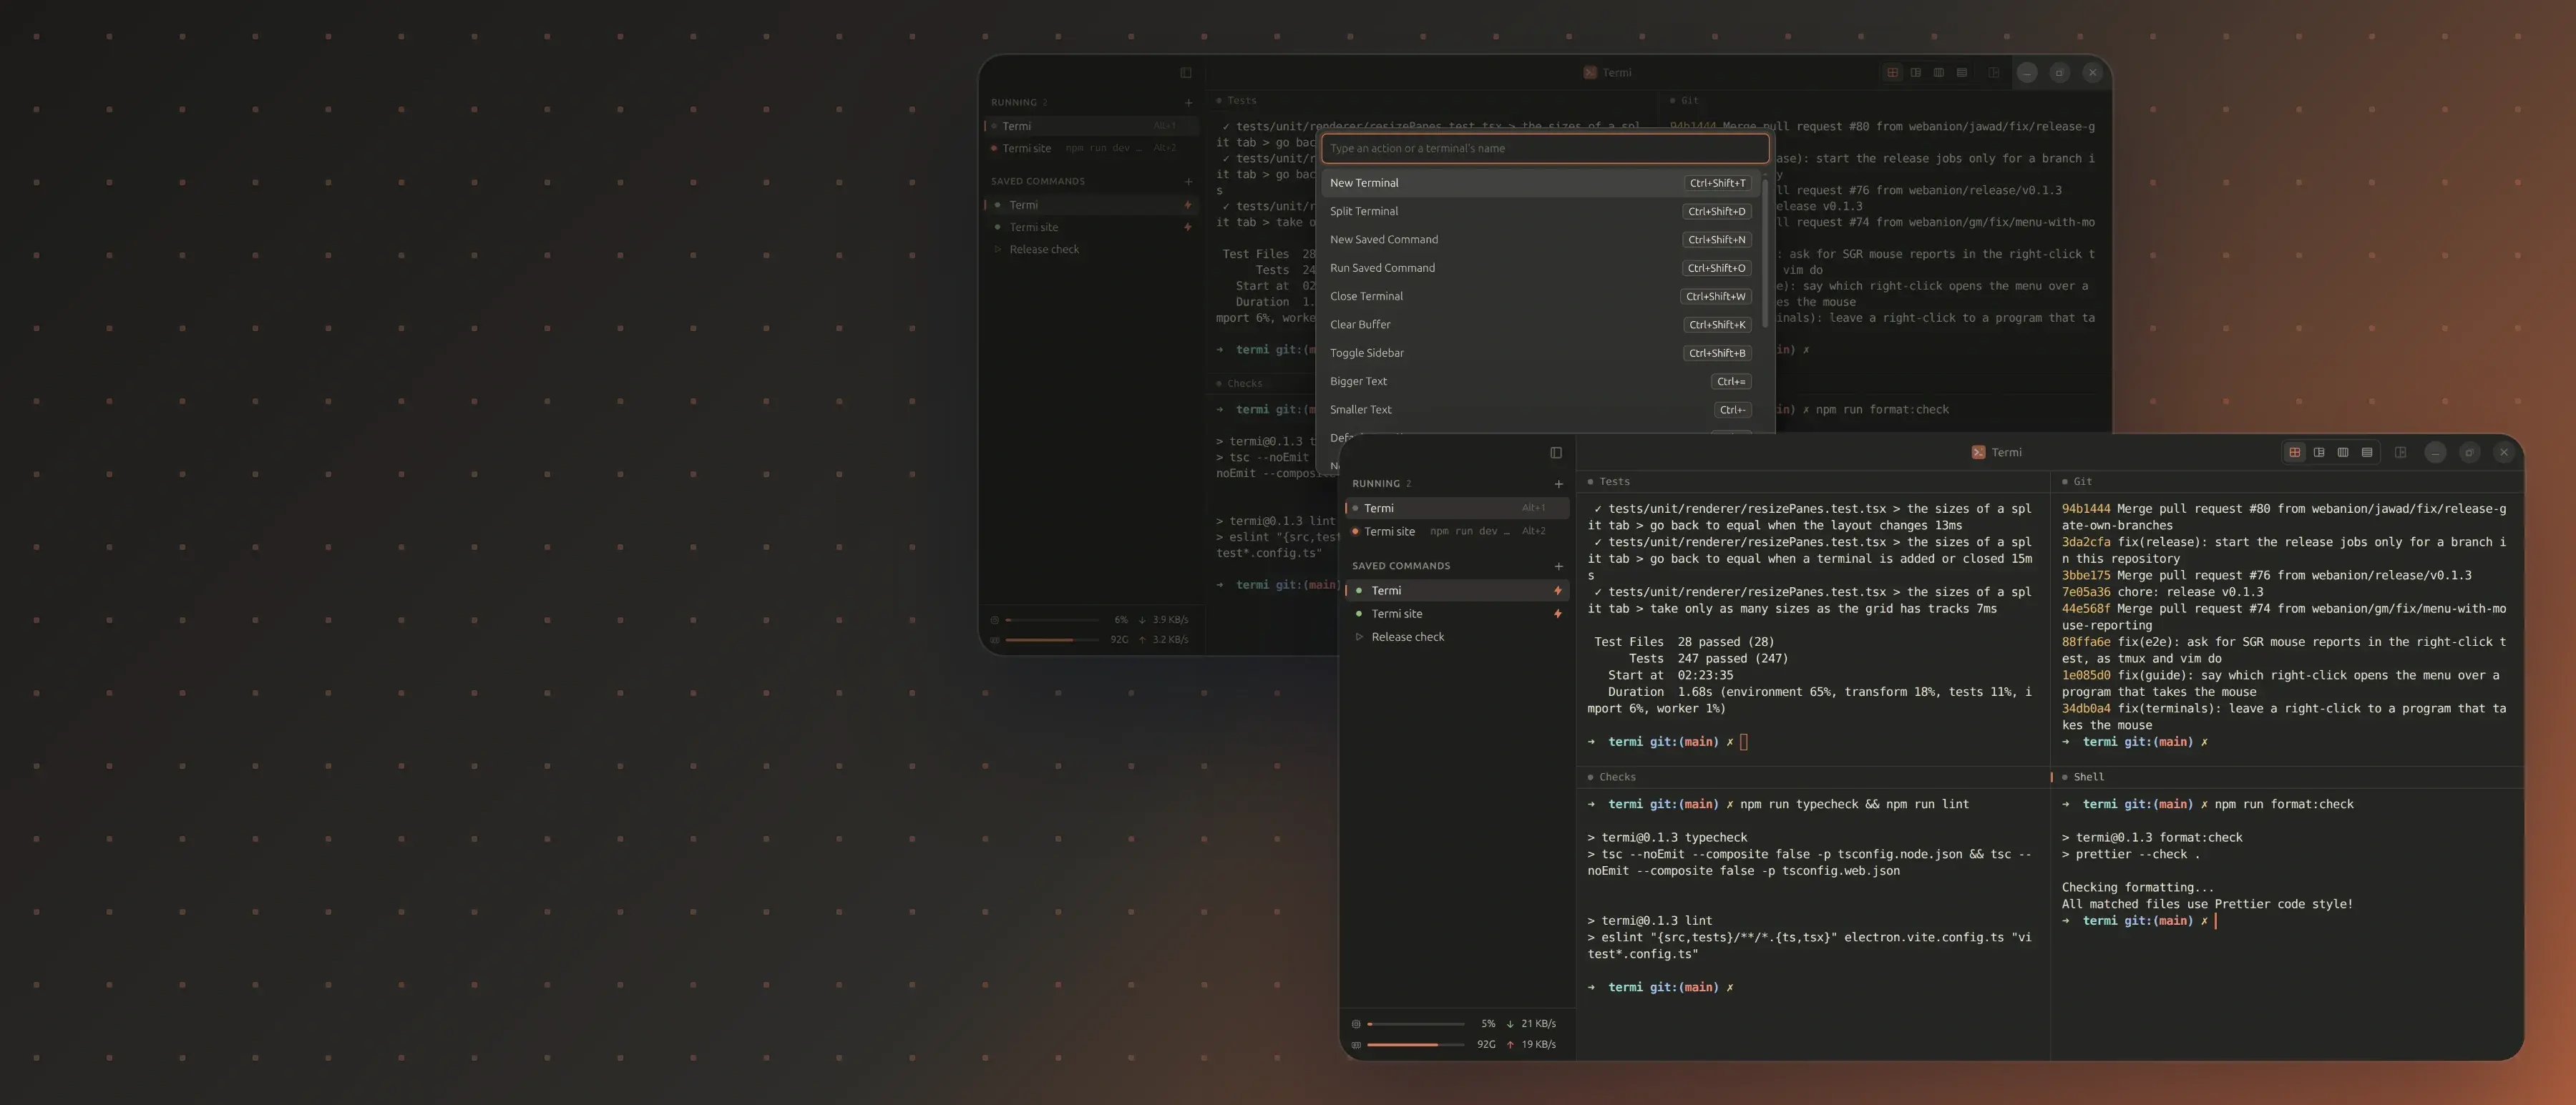This screenshot has height=1105, width=2576.
Task: Switch front window to rows layout
Action: click(2367, 453)
